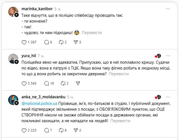
Task: Open replies on yura_hil's post
Action: [46, 83]
